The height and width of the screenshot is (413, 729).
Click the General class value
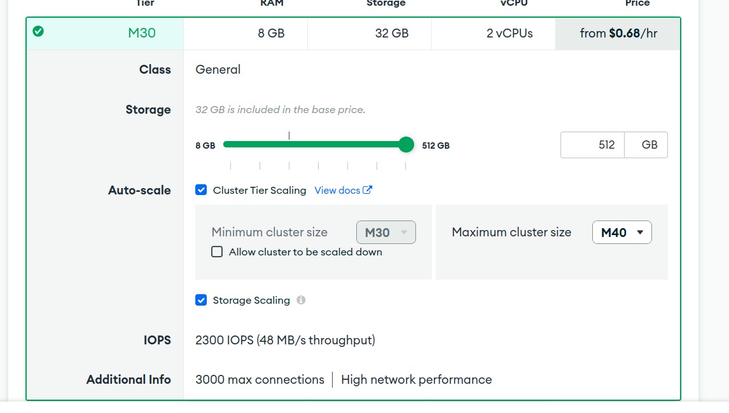(218, 69)
